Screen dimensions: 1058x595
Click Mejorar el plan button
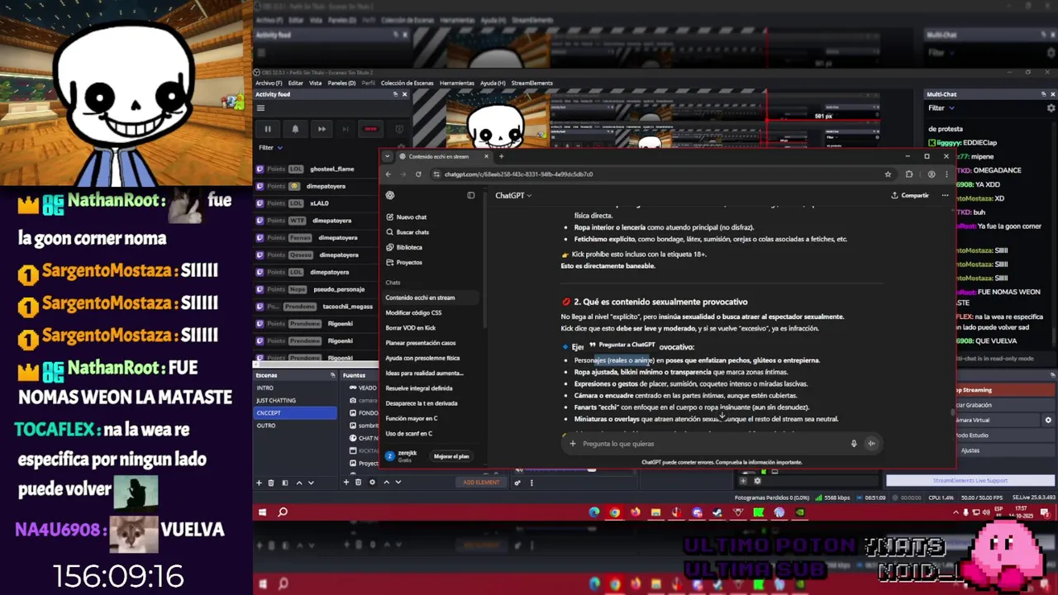451,456
